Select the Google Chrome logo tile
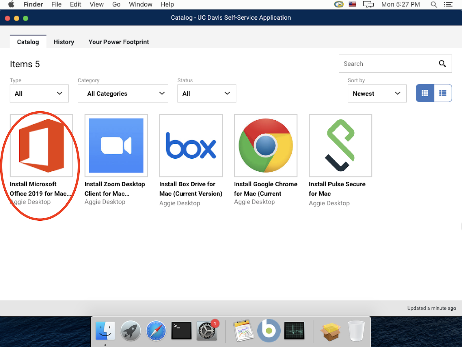 [266, 145]
